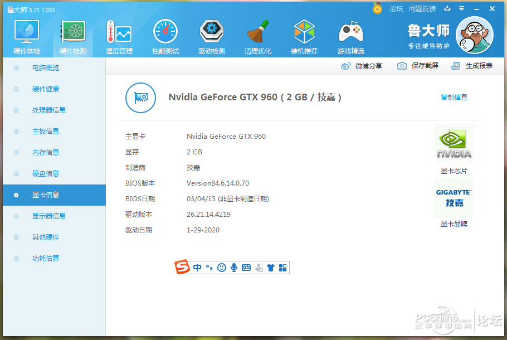Click the Sogou S logo on IME bar

[x=182, y=267]
